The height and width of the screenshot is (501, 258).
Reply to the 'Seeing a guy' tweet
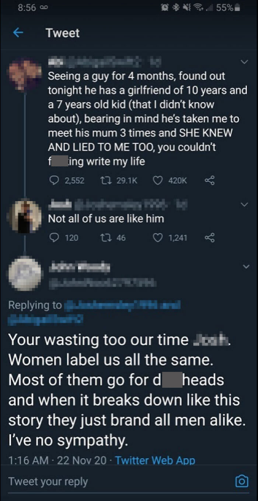tap(53, 180)
